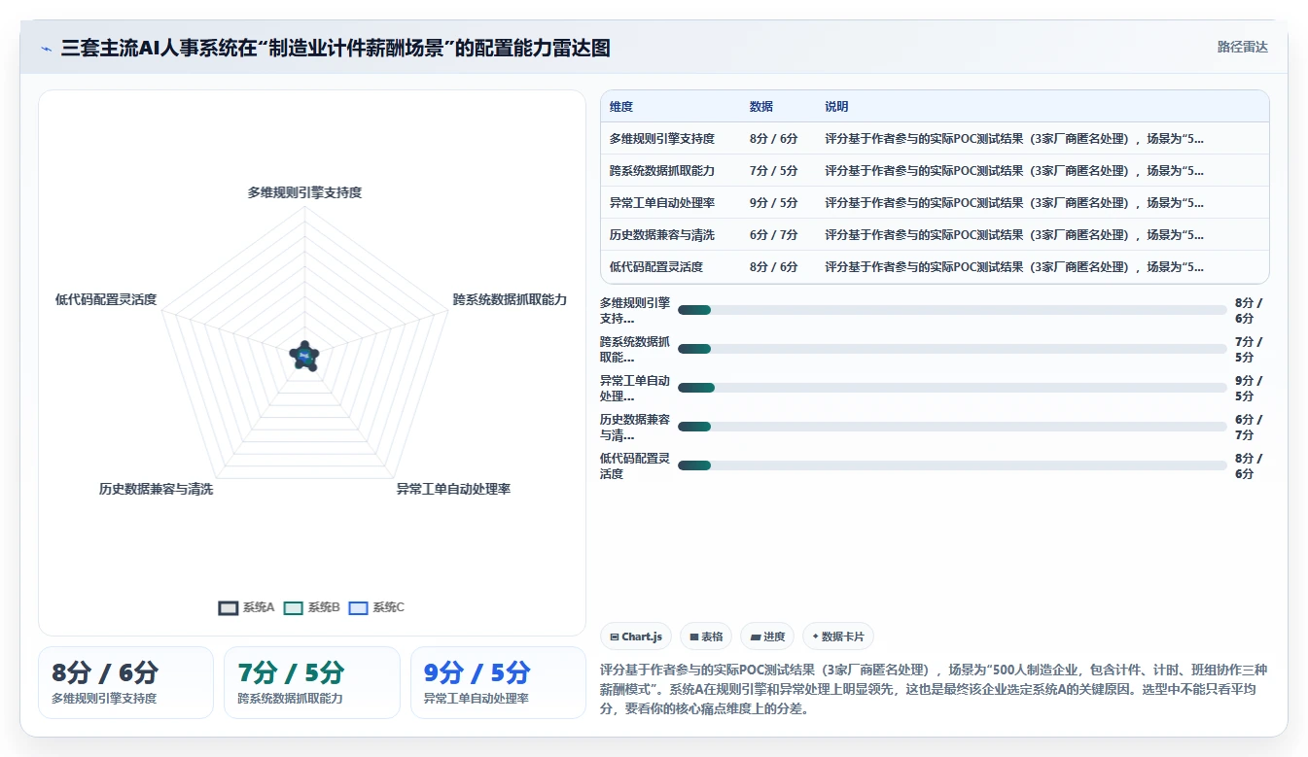Screen dimensions: 1308x757
Task: Click the 数据卡片 tag chip
Action: click(838, 637)
